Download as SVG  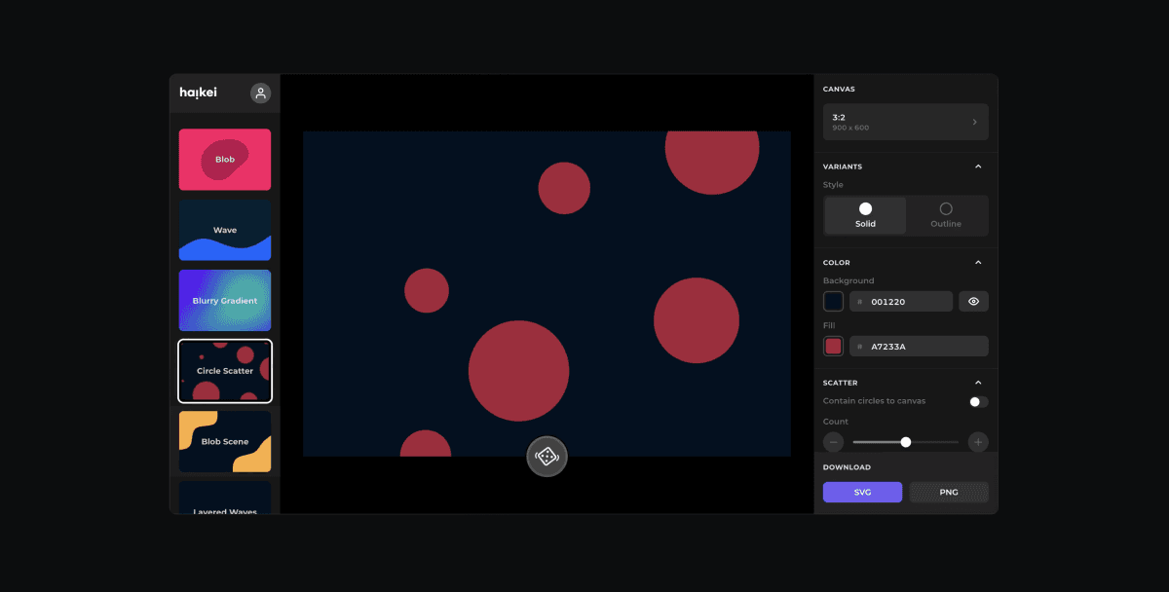(x=862, y=493)
